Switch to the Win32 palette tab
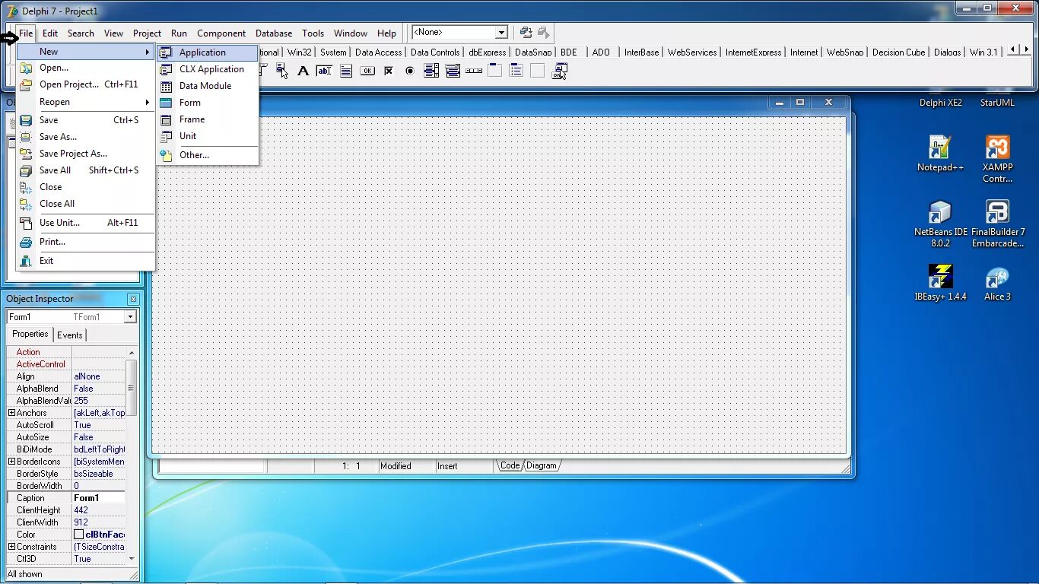The height and width of the screenshot is (584, 1039). [300, 52]
